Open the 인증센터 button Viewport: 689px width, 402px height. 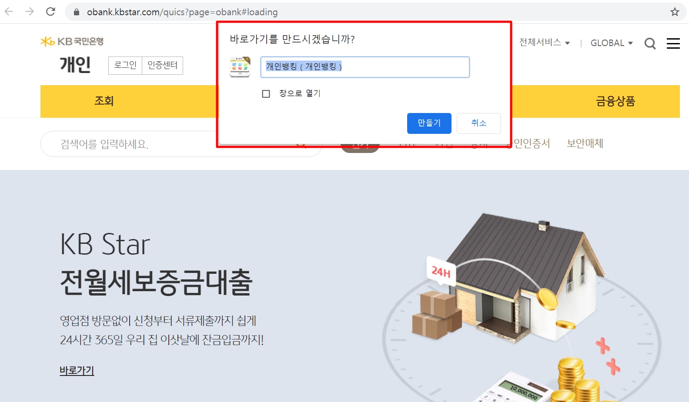(163, 65)
